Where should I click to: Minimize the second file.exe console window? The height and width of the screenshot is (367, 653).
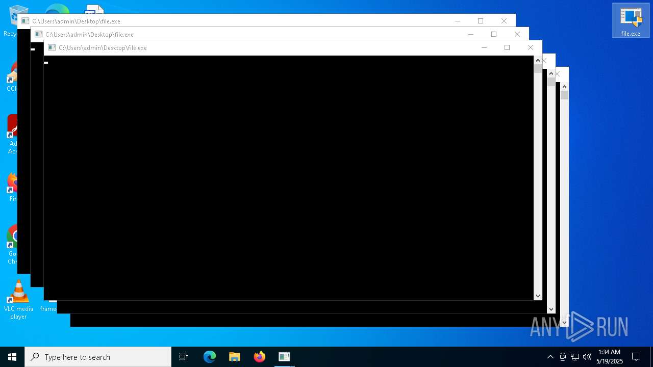tap(471, 34)
